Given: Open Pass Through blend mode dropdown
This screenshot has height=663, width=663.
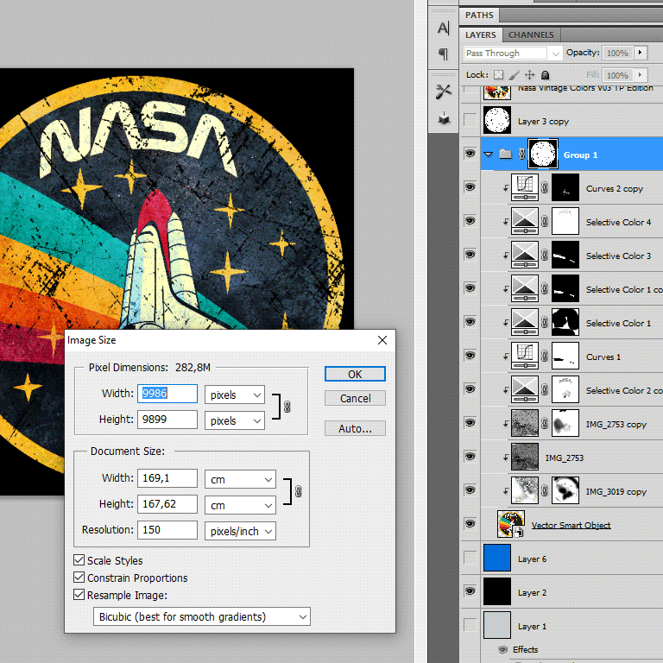Looking at the screenshot, I should [x=513, y=54].
